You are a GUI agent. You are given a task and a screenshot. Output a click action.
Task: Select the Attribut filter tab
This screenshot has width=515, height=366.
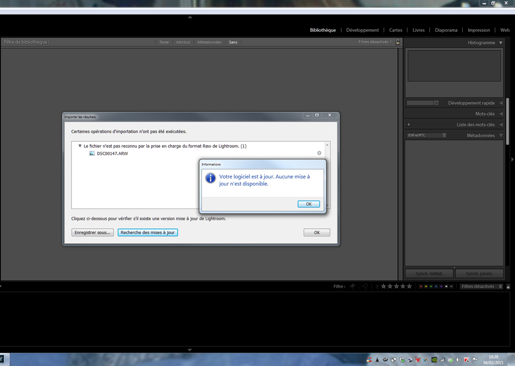click(x=183, y=42)
